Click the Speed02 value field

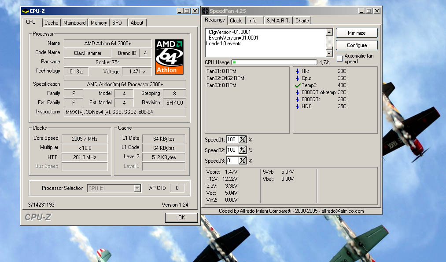pyautogui.click(x=232, y=150)
